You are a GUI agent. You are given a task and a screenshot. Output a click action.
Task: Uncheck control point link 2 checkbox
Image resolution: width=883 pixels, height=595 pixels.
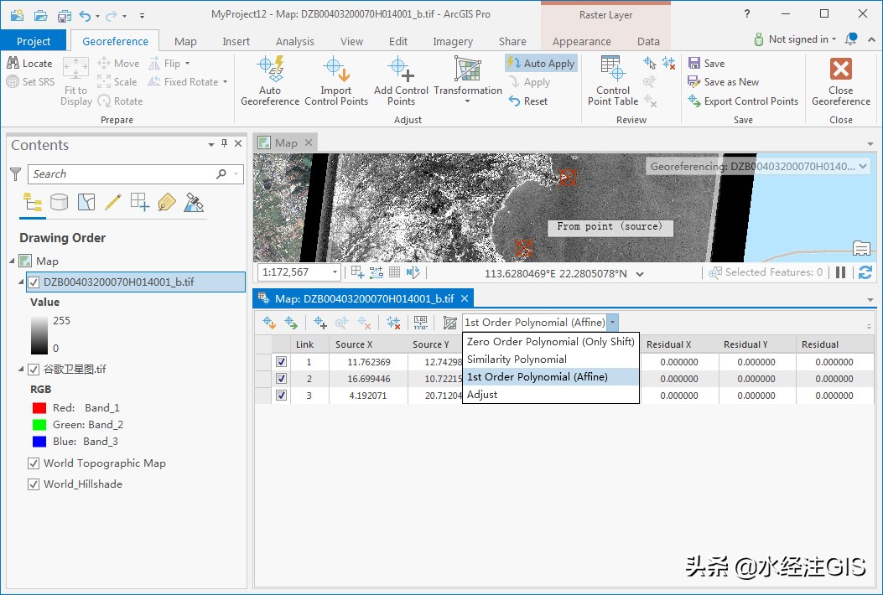282,379
